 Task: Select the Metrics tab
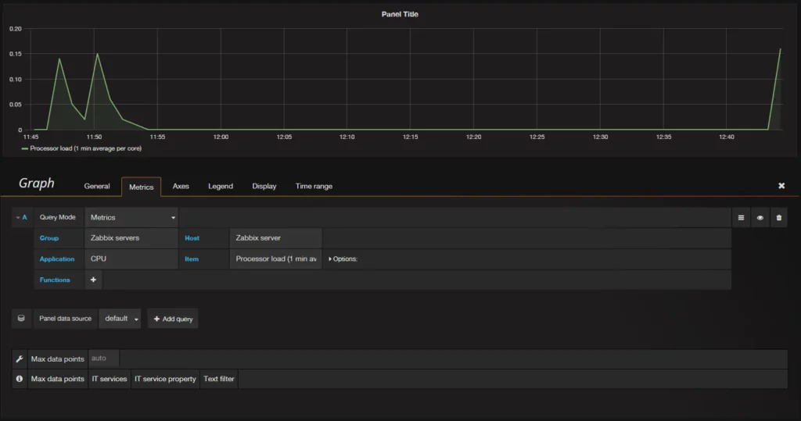pos(141,187)
